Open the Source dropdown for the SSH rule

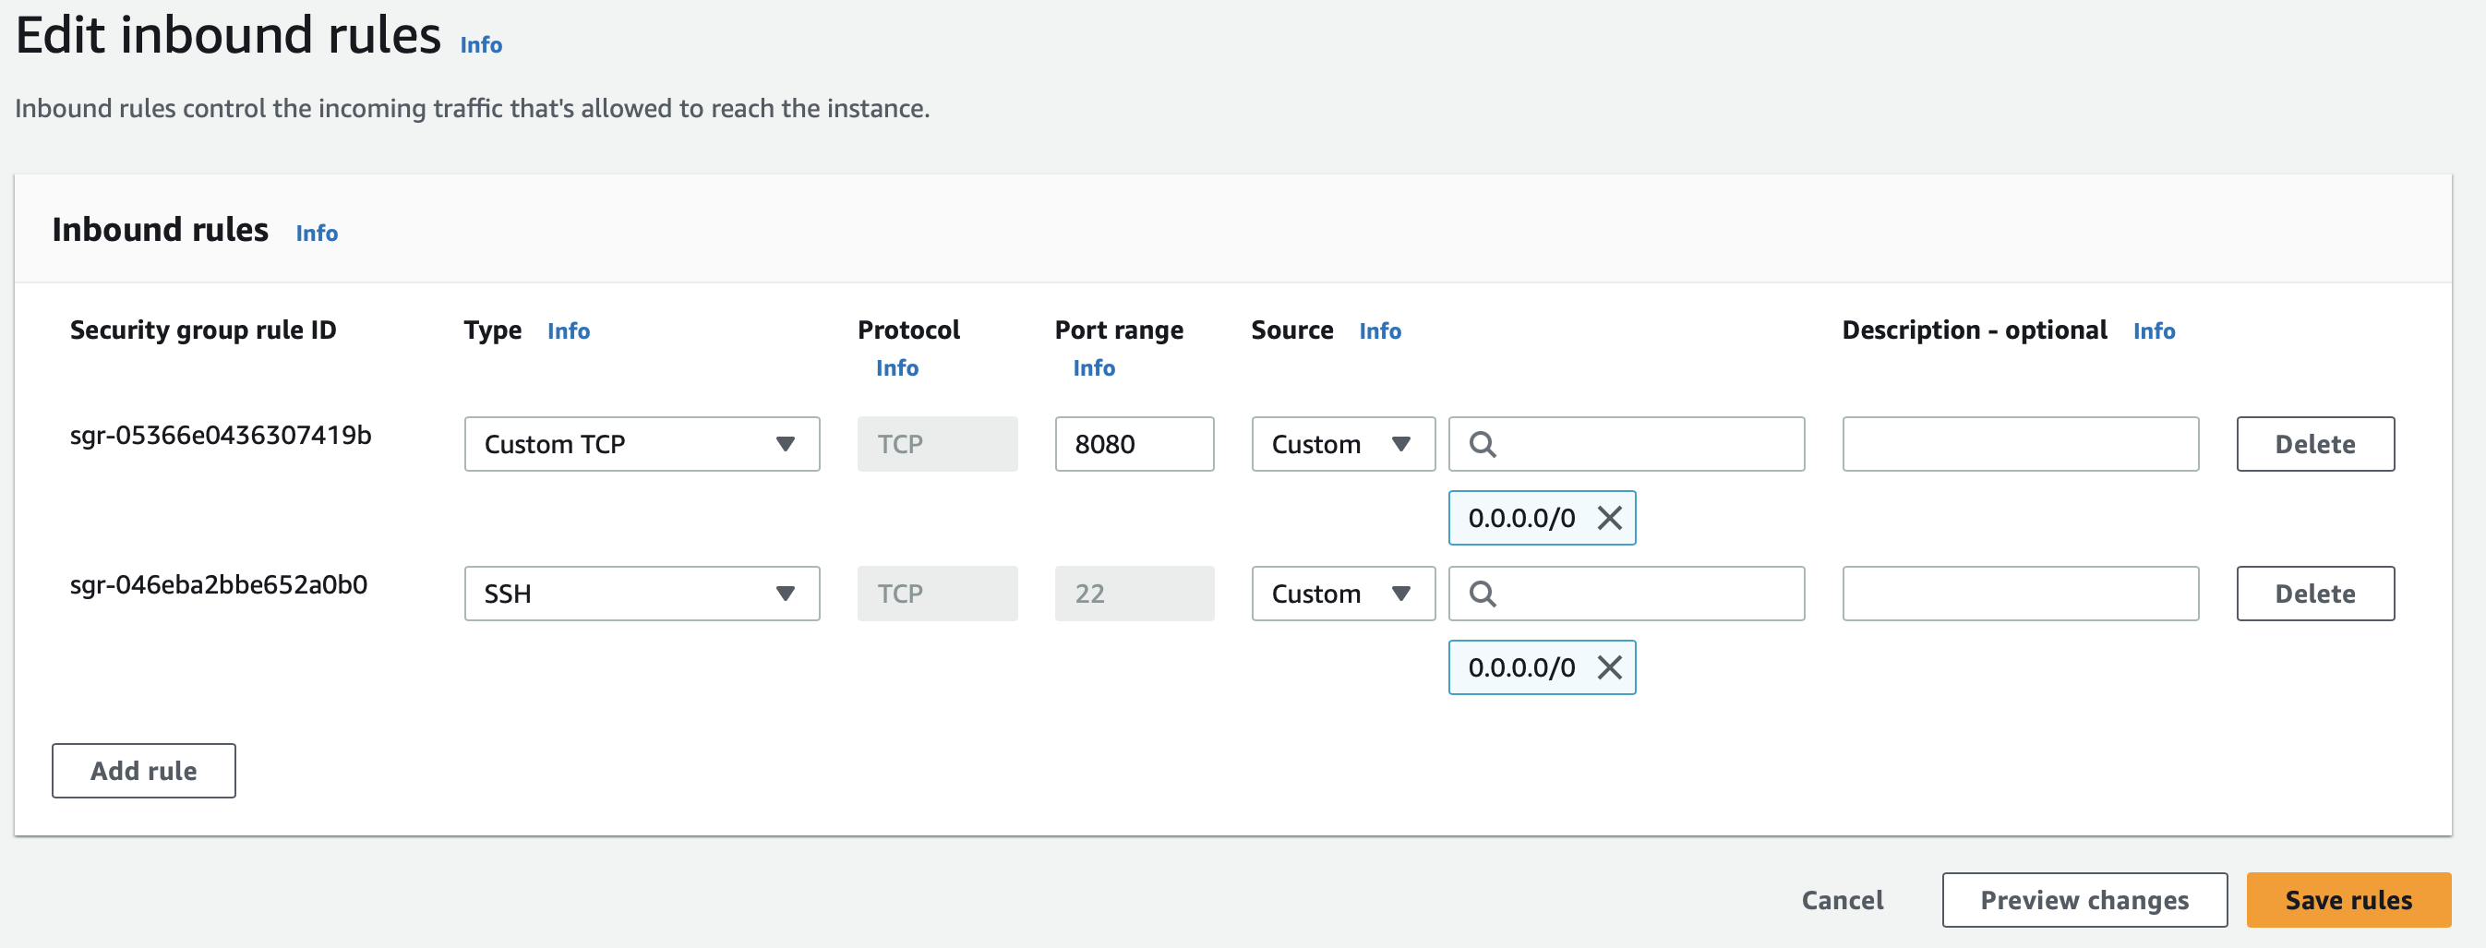(1342, 594)
